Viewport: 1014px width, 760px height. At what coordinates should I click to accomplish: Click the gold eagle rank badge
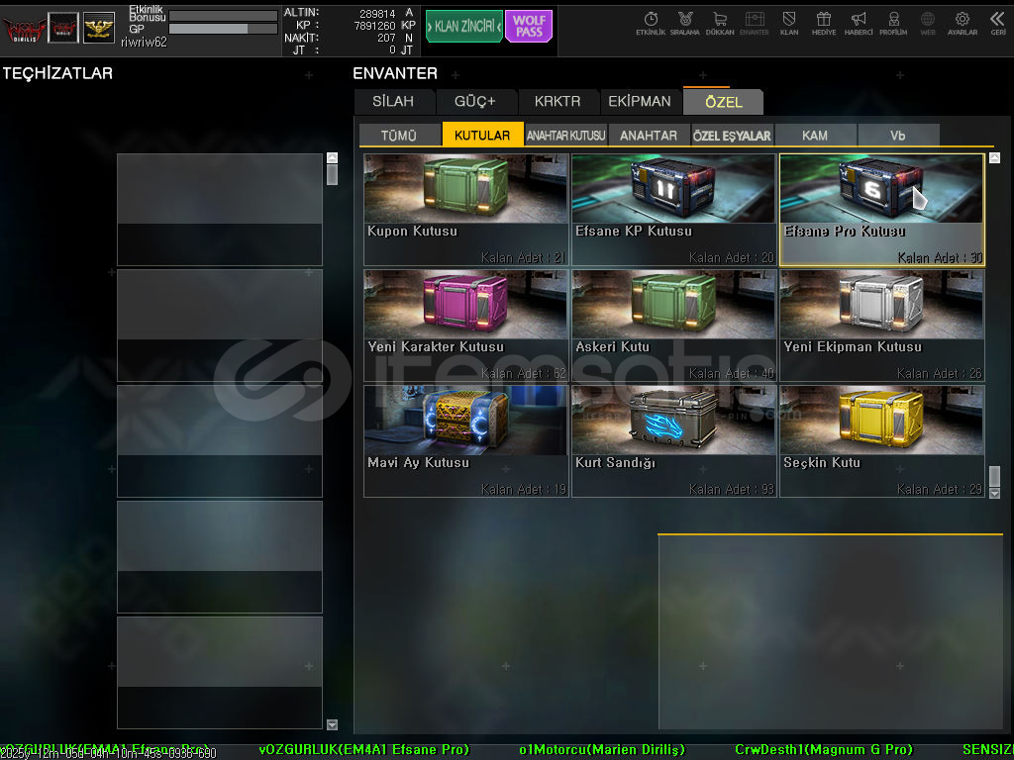pos(99,28)
